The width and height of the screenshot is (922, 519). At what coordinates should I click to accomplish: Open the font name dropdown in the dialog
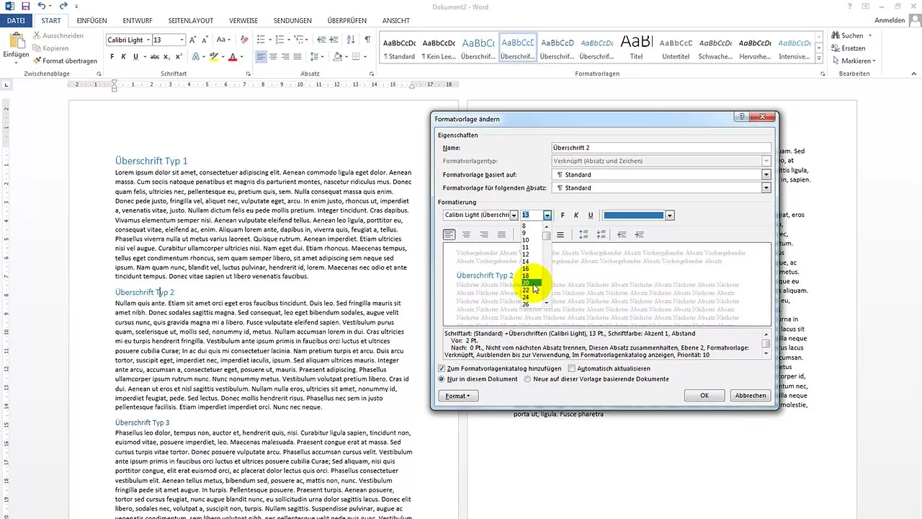[514, 215]
